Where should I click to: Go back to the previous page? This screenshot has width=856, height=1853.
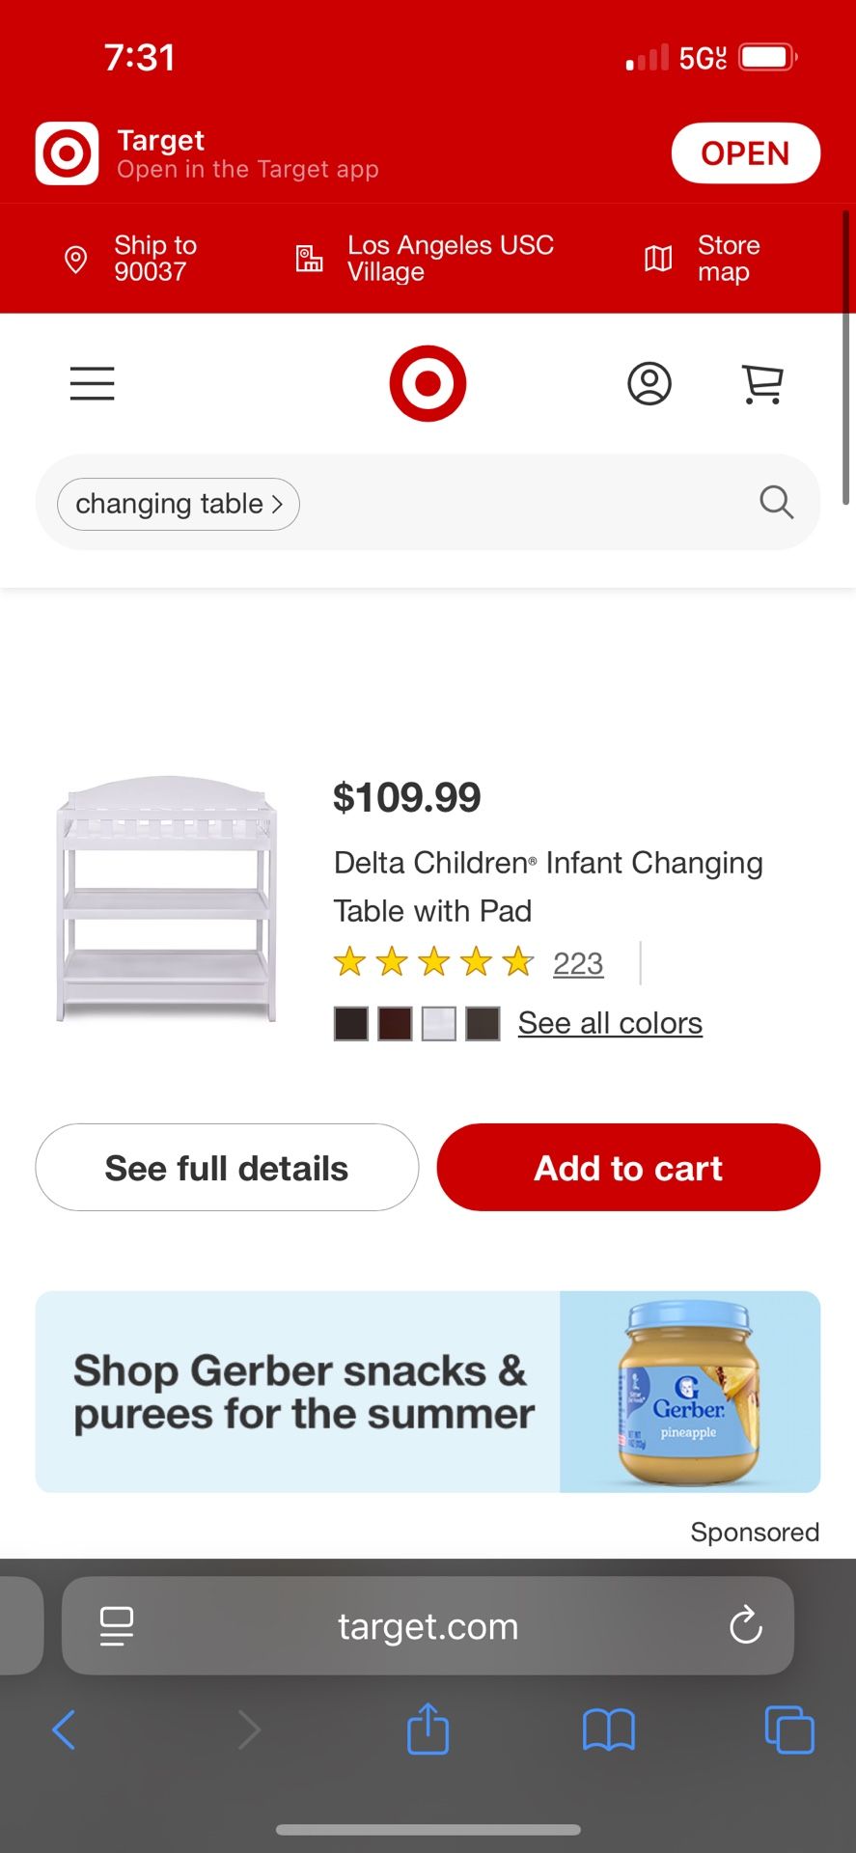click(x=64, y=1729)
